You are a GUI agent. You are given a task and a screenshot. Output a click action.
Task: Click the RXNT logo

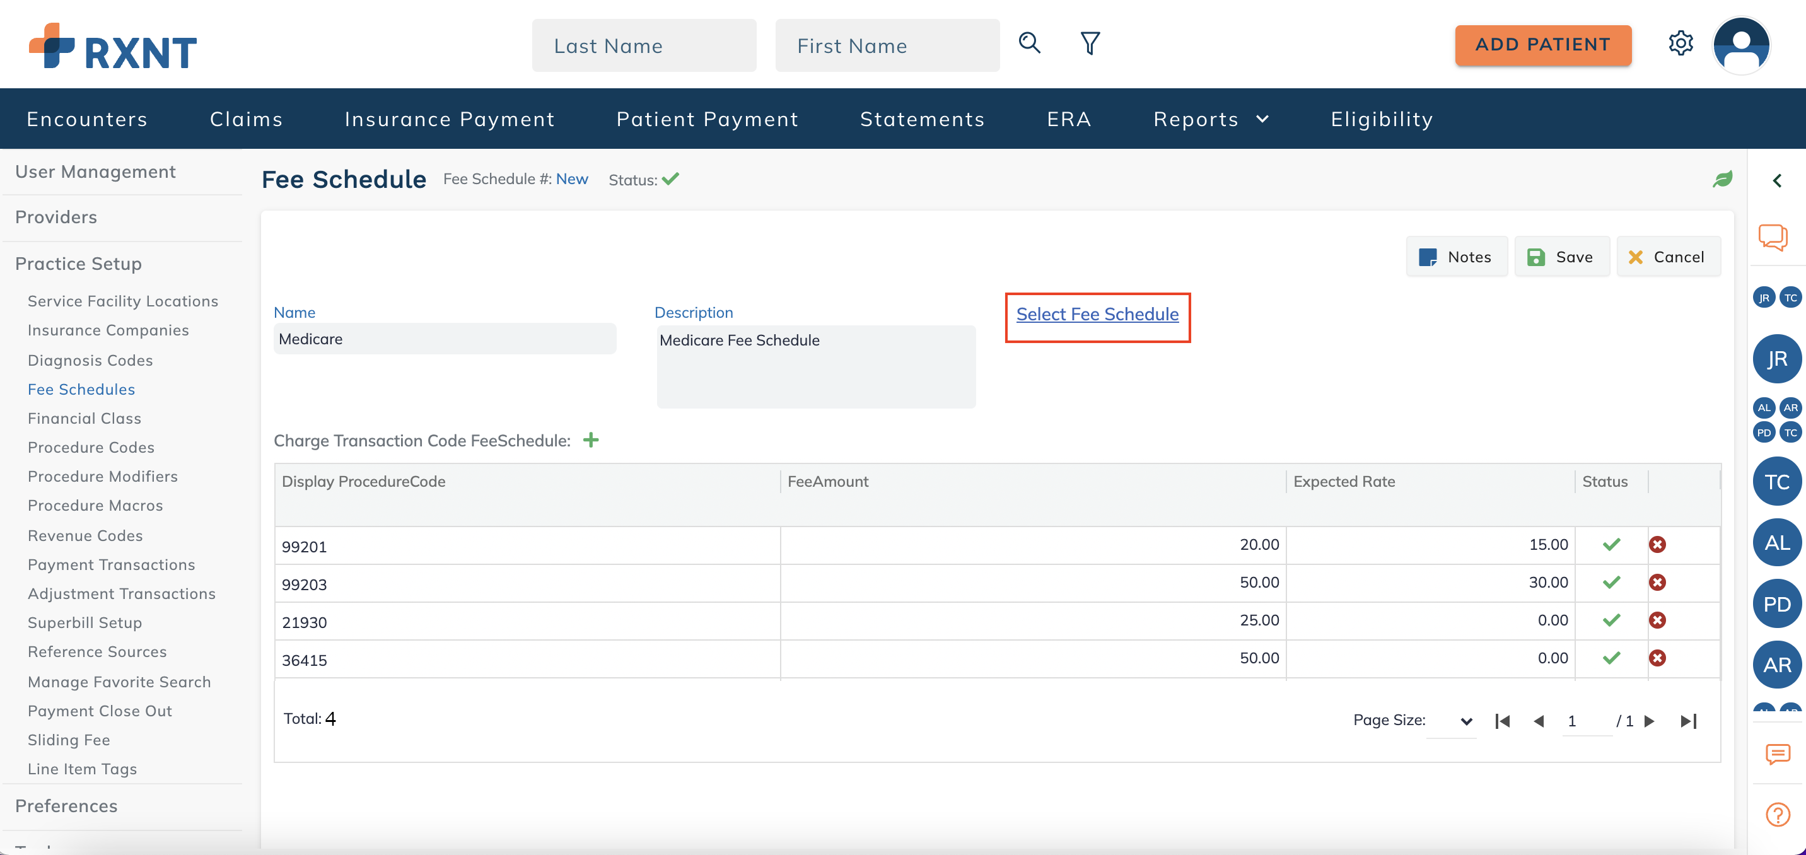(x=113, y=46)
